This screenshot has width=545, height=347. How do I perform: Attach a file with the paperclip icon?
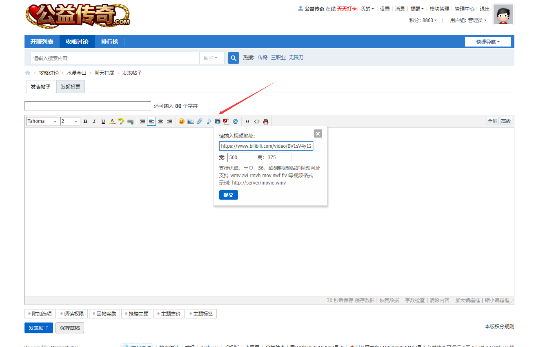[x=199, y=121]
